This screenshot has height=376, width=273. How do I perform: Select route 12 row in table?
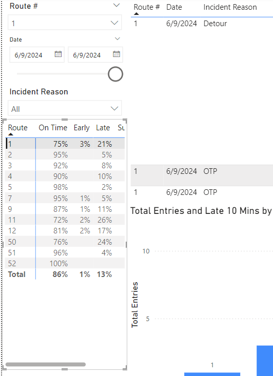point(65,231)
